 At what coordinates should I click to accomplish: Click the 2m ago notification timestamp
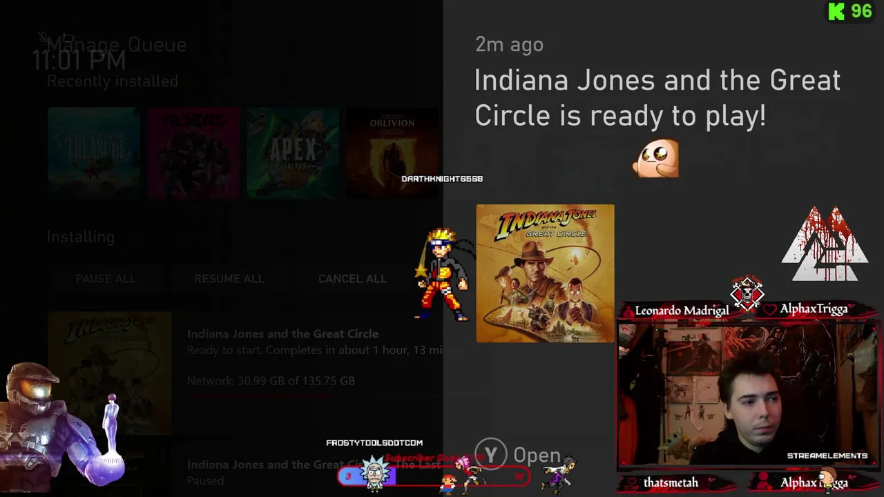(x=509, y=45)
